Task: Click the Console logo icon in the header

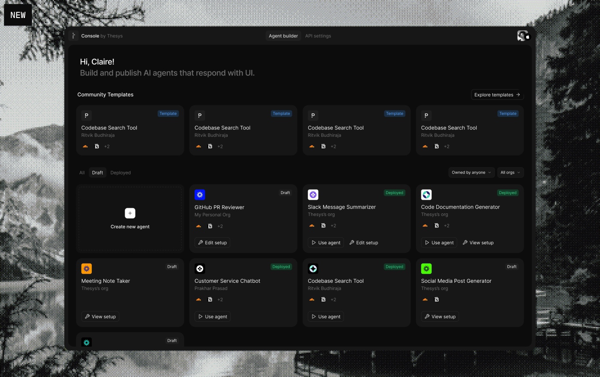Action: pyautogui.click(x=74, y=36)
